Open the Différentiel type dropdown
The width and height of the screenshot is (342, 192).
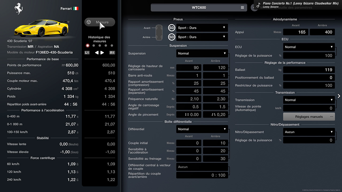click(x=202, y=129)
